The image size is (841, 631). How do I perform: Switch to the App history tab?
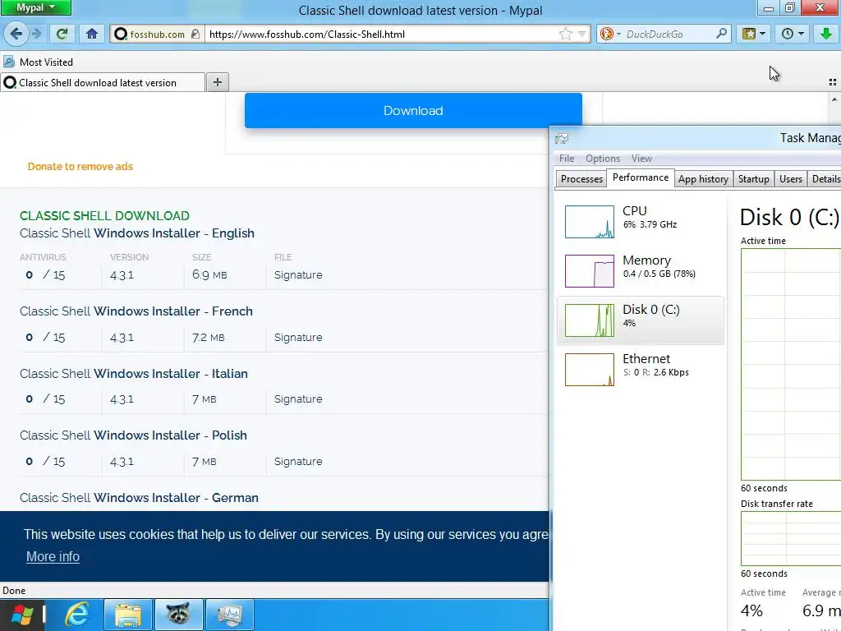point(703,179)
